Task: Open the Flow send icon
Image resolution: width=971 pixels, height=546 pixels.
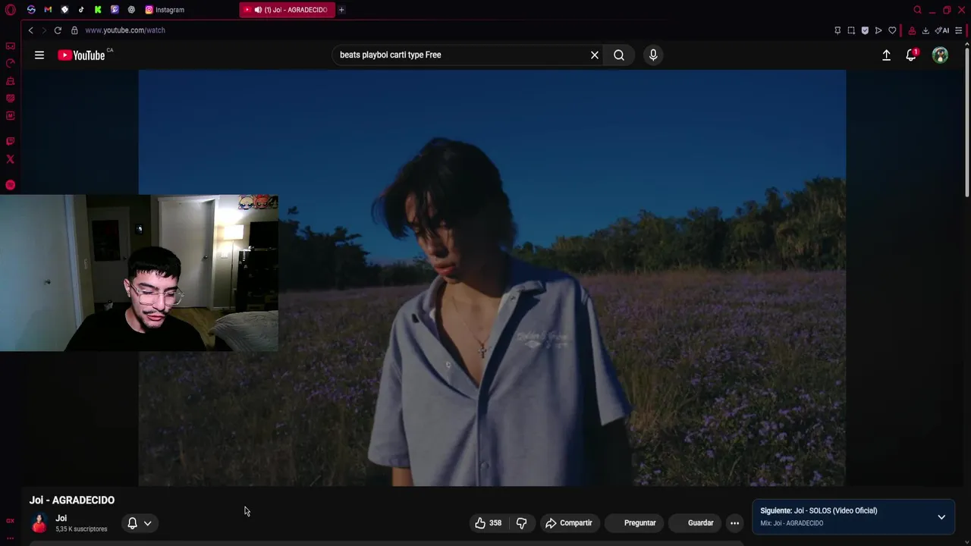Action: point(878,30)
